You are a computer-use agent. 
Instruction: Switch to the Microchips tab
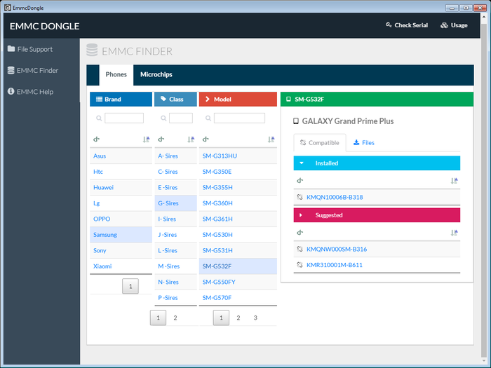click(156, 74)
